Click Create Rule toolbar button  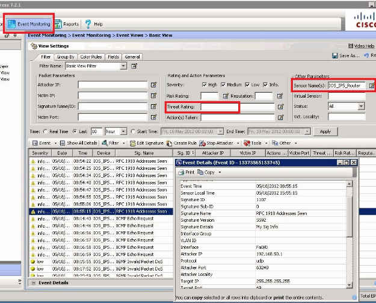tap(181, 143)
